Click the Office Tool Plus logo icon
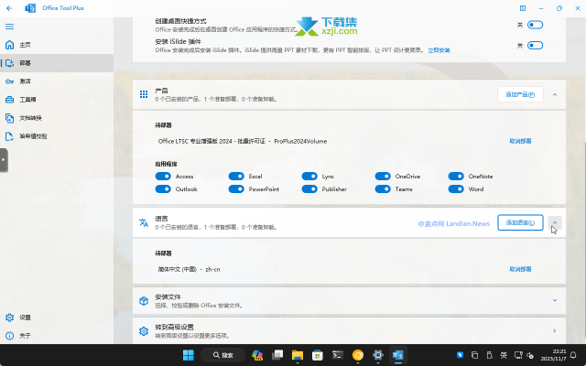The height and width of the screenshot is (366, 586). [30, 8]
